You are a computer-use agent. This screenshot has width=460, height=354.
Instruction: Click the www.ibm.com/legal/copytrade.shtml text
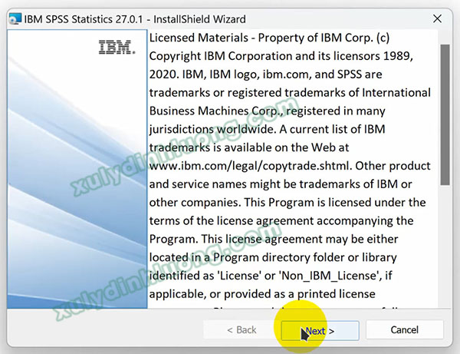(250, 166)
